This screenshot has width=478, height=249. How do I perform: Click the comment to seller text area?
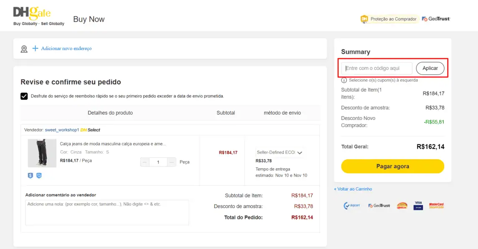coord(107,212)
